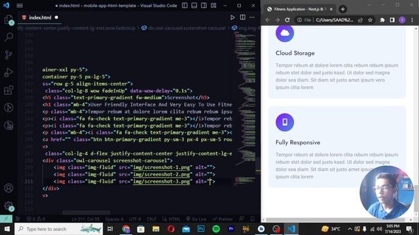The width and height of the screenshot is (419, 235).
Task: Select the index.html editor tab
Action: click(x=40, y=18)
